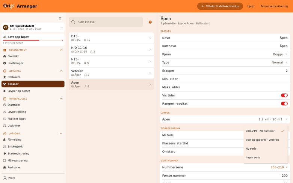Select the H15- class row
This screenshot has width=293, height=183.
pos(111,61)
